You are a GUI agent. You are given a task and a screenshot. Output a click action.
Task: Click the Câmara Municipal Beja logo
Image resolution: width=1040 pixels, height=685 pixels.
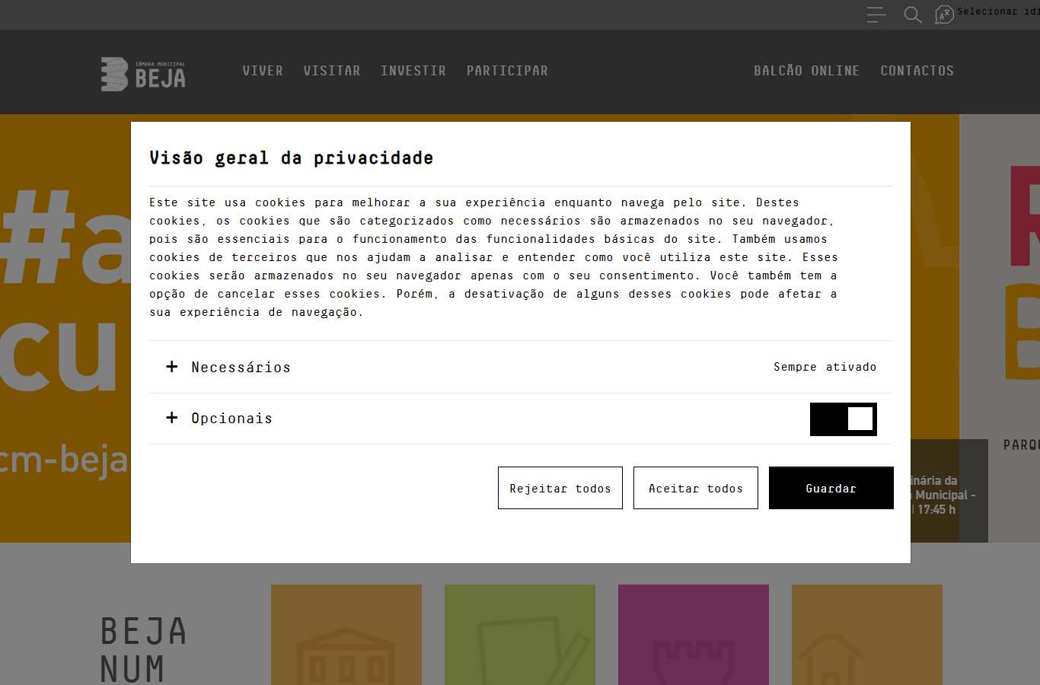(x=143, y=74)
